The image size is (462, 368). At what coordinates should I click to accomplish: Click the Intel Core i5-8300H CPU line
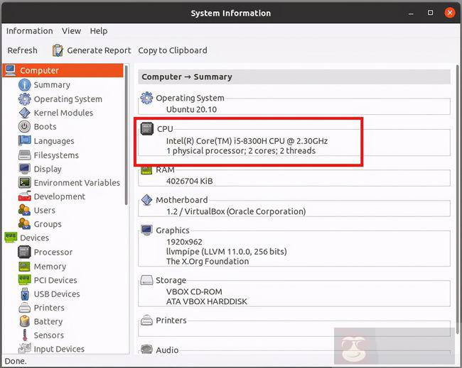tap(247, 141)
